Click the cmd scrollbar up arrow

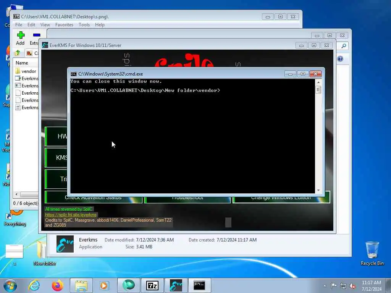[x=318, y=82]
